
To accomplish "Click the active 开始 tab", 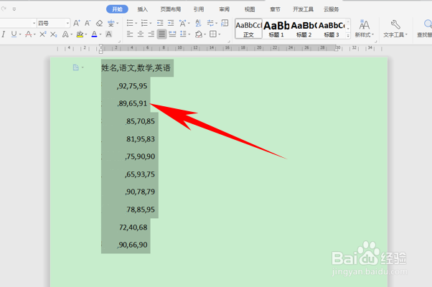I will click(117, 9).
